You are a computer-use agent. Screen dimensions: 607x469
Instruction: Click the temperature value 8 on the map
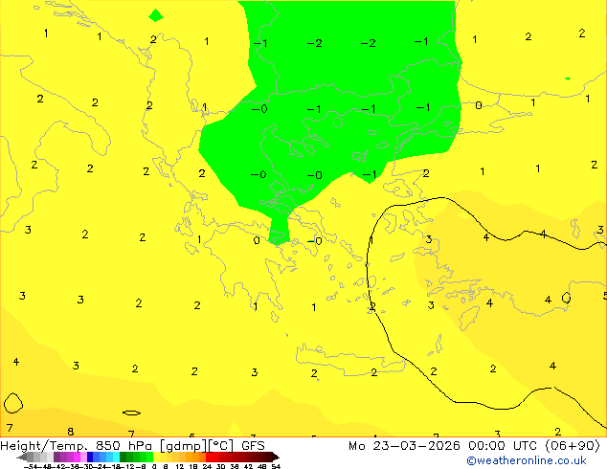(71, 432)
